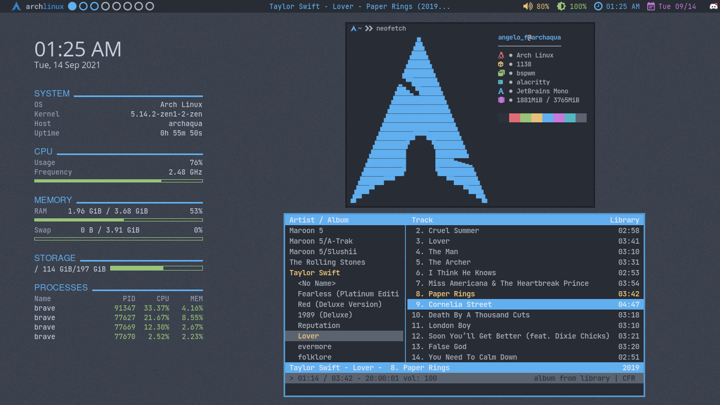Click the package box icon beside 1138
720x405 pixels.
point(501,64)
